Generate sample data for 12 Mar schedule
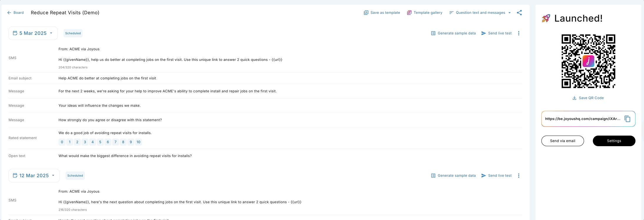Screen dimensions: 644x220 point(453,176)
